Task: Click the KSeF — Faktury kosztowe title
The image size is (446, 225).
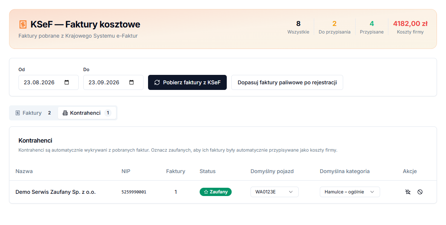Action: [x=86, y=24]
